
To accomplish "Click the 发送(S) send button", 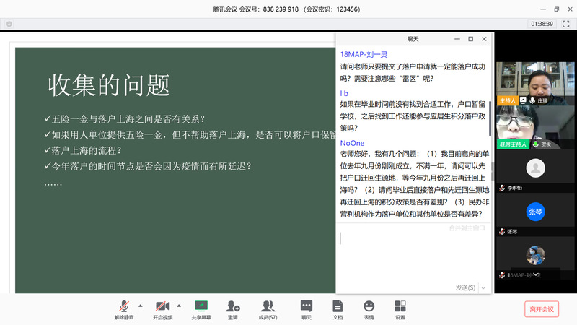I will pyautogui.click(x=464, y=287).
